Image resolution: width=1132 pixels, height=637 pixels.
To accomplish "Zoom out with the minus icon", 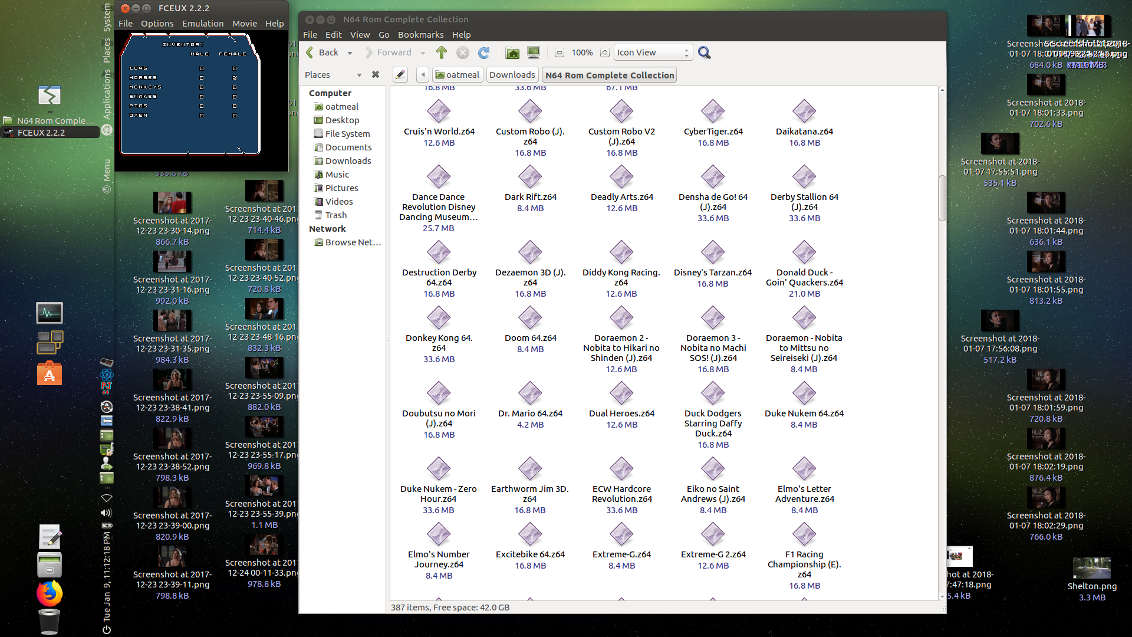I will tap(560, 52).
